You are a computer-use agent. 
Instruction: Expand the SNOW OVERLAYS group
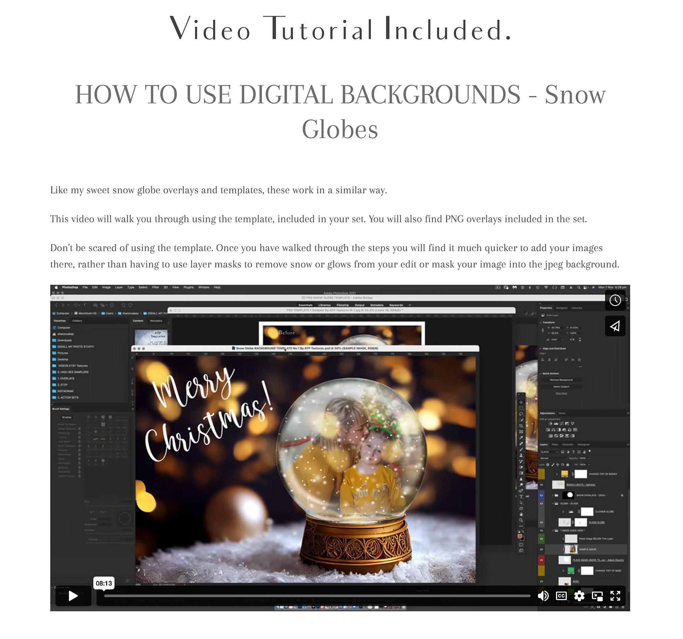pyautogui.click(x=553, y=496)
